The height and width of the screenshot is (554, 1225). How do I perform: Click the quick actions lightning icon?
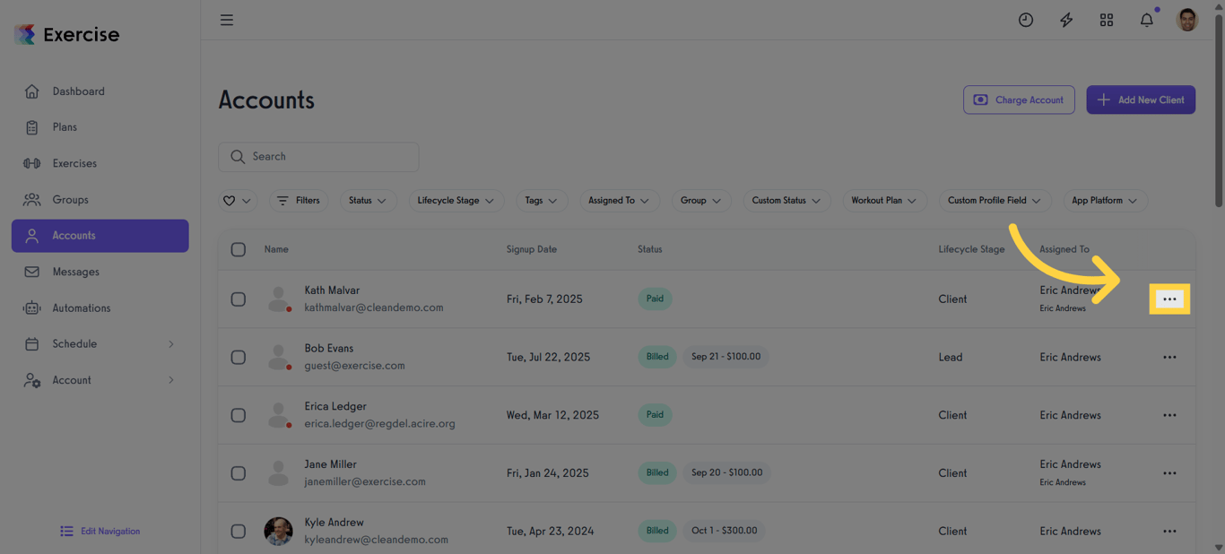(x=1065, y=19)
